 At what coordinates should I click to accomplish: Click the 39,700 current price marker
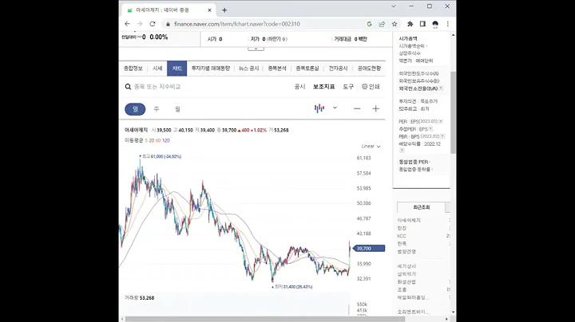coord(368,249)
